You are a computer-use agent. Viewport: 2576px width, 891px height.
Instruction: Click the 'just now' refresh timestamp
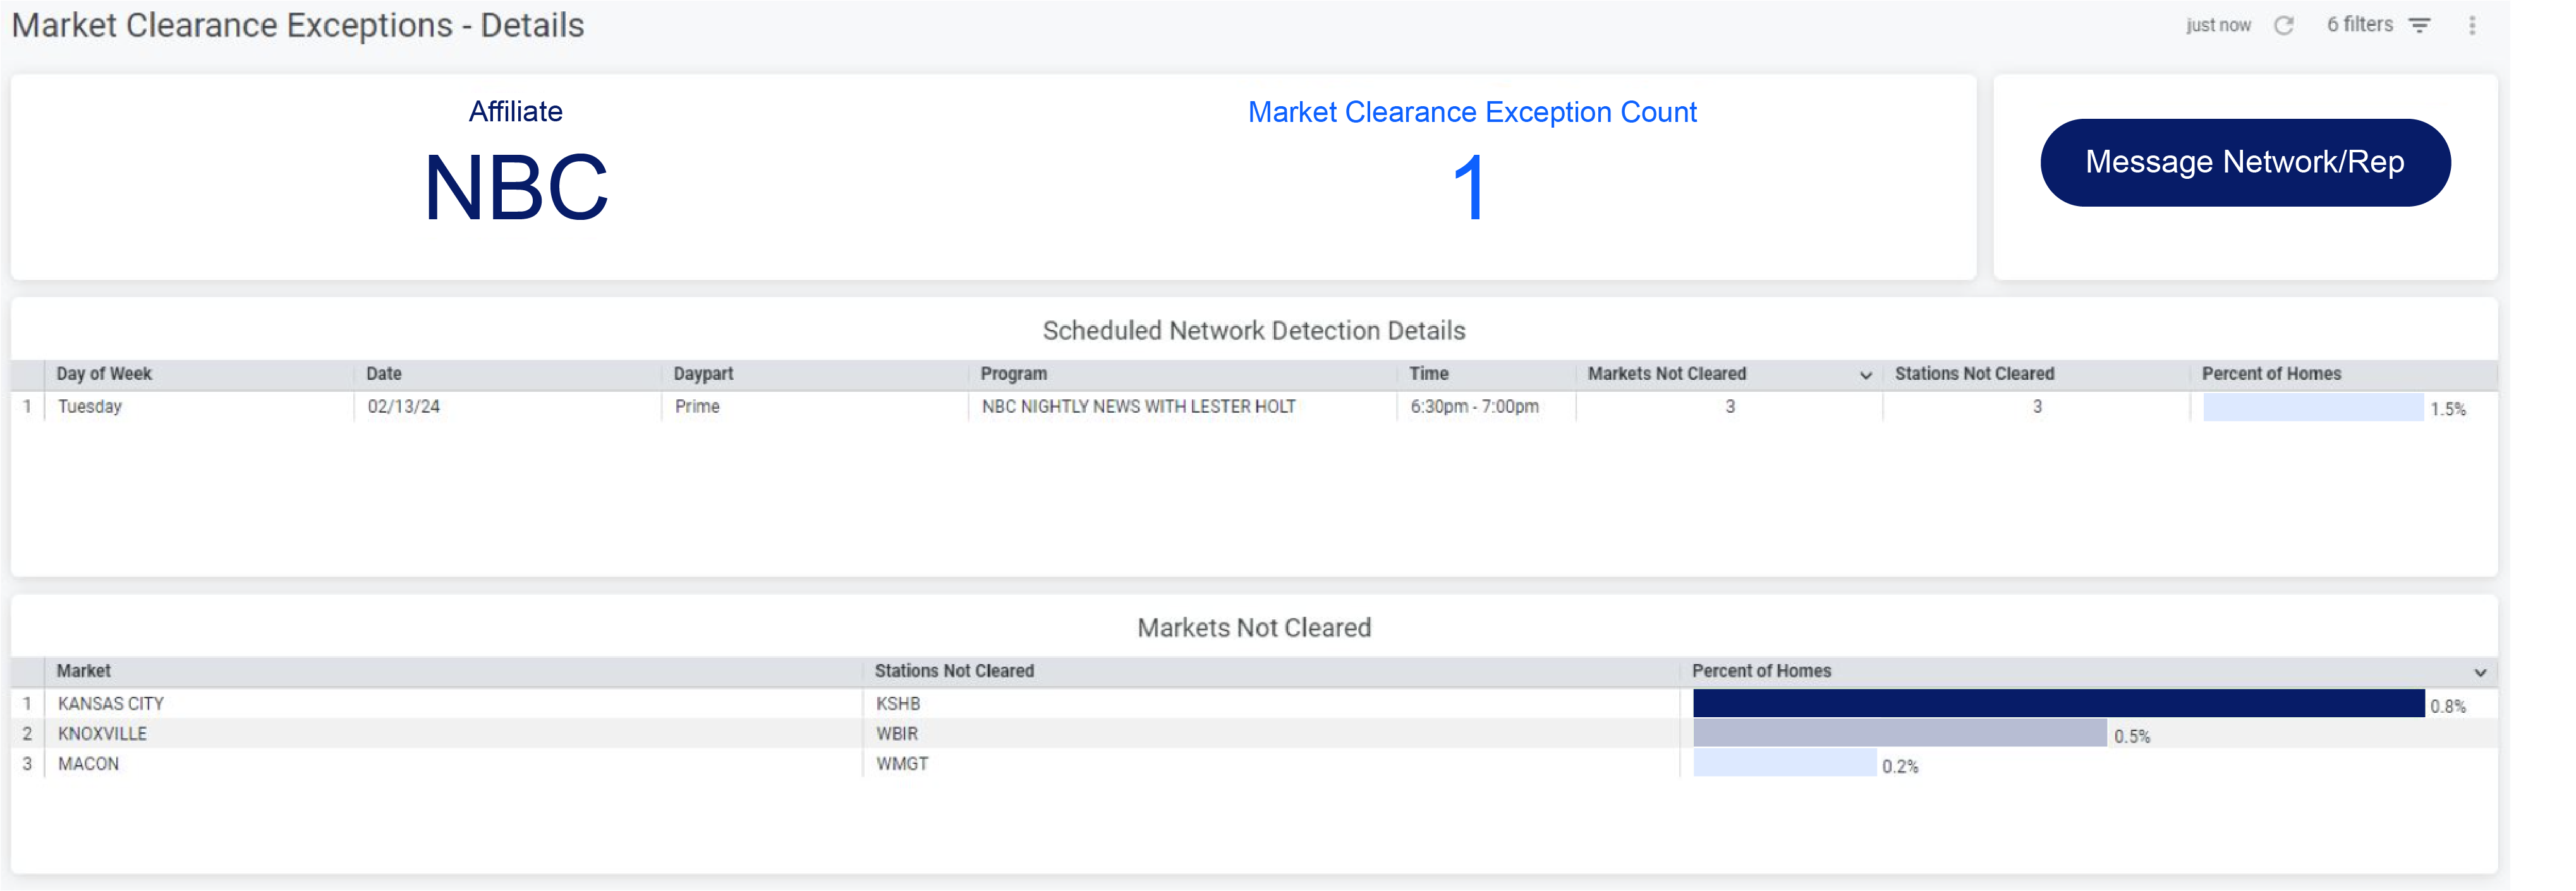coord(2218,25)
